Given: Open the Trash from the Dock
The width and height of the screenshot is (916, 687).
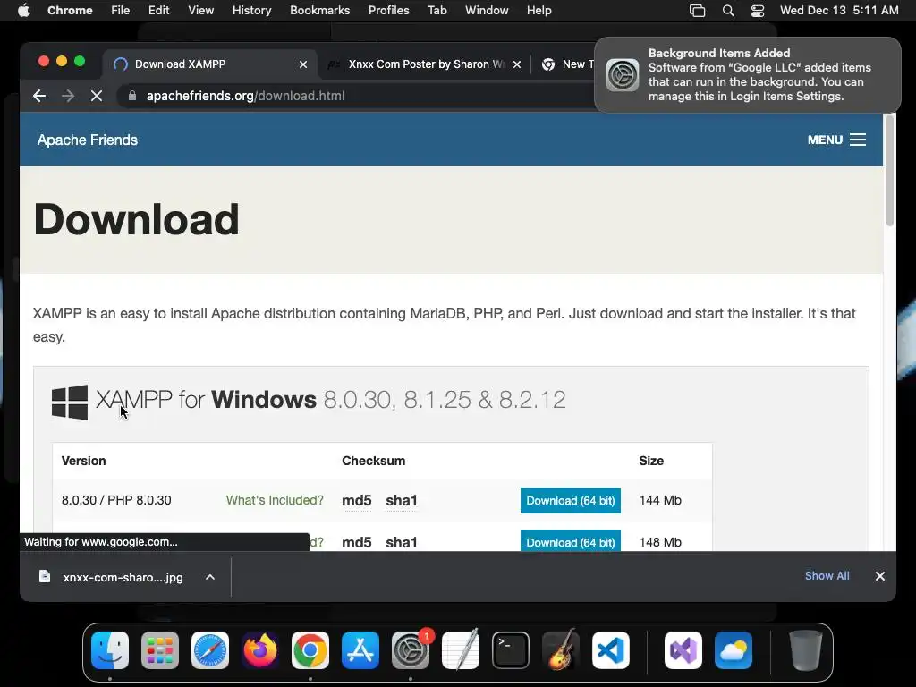Looking at the screenshot, I should 806,650.
